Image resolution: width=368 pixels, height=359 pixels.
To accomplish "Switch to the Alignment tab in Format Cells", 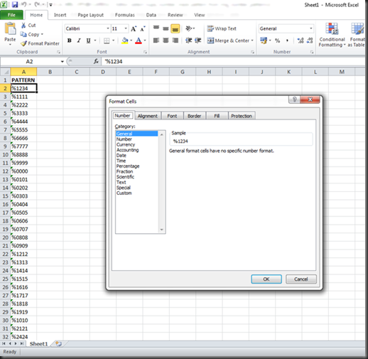I will (x=148, y=116).
